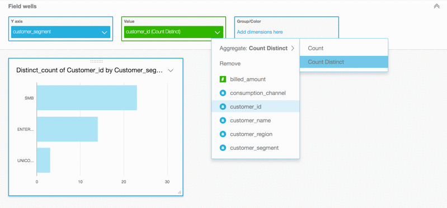The width and height of the screenshot is (447, 208).
Task: Click the visual resize corner handle
Action: (x=180, y=192)
